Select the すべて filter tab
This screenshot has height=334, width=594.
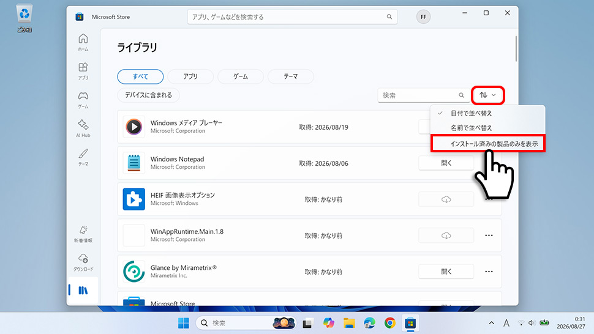(x=141, y=76)
